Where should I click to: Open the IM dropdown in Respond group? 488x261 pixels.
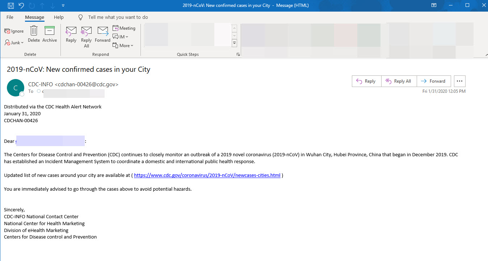[121, 37]
